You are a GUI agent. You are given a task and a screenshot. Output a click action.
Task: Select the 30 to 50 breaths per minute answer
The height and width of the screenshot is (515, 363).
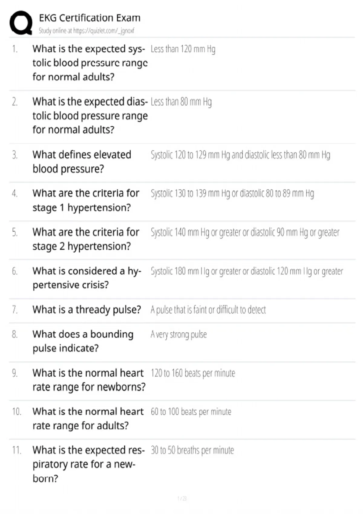192,450
